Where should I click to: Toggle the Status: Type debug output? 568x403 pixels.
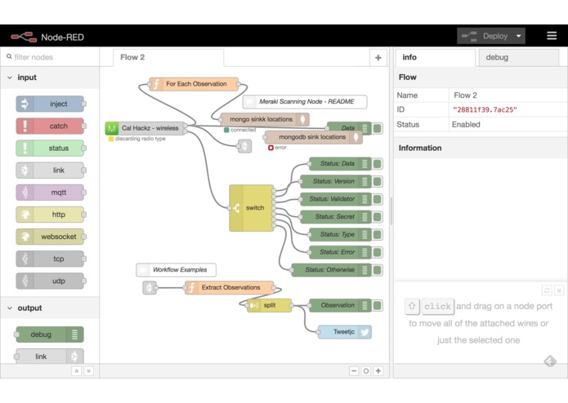(377, 235)
